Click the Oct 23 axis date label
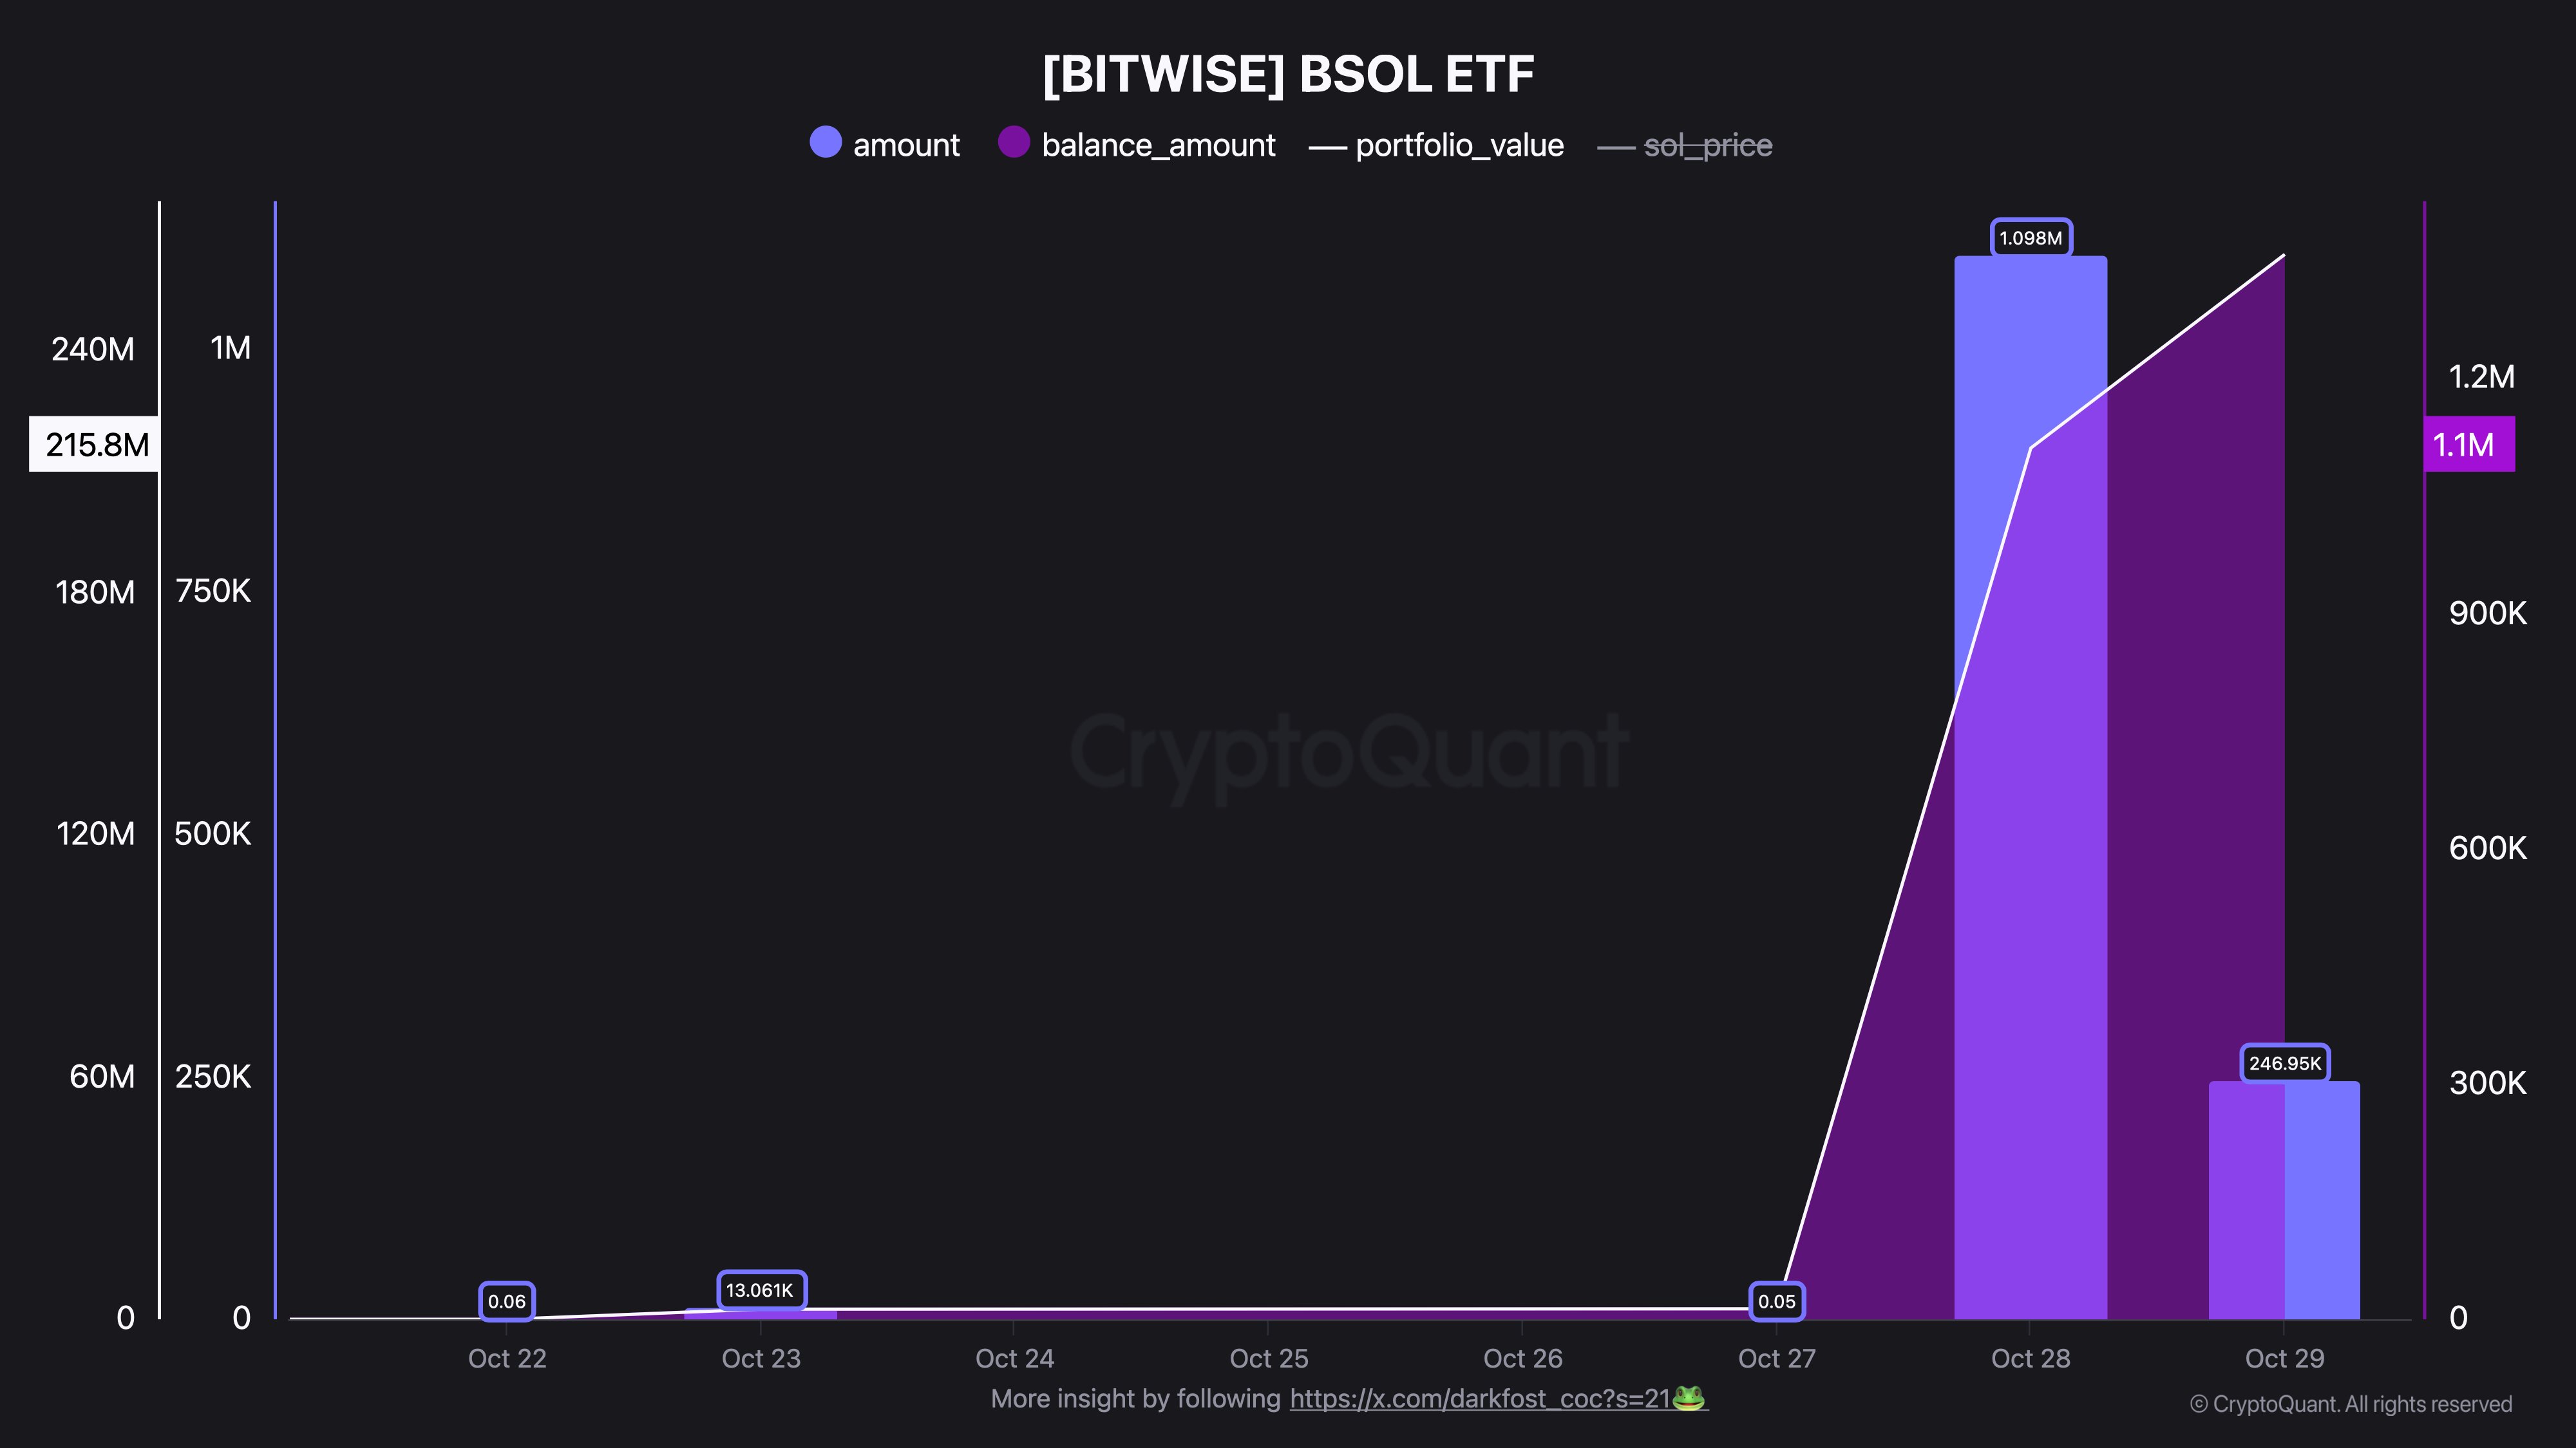The image size is (2576, 1448). [761, 1358]
